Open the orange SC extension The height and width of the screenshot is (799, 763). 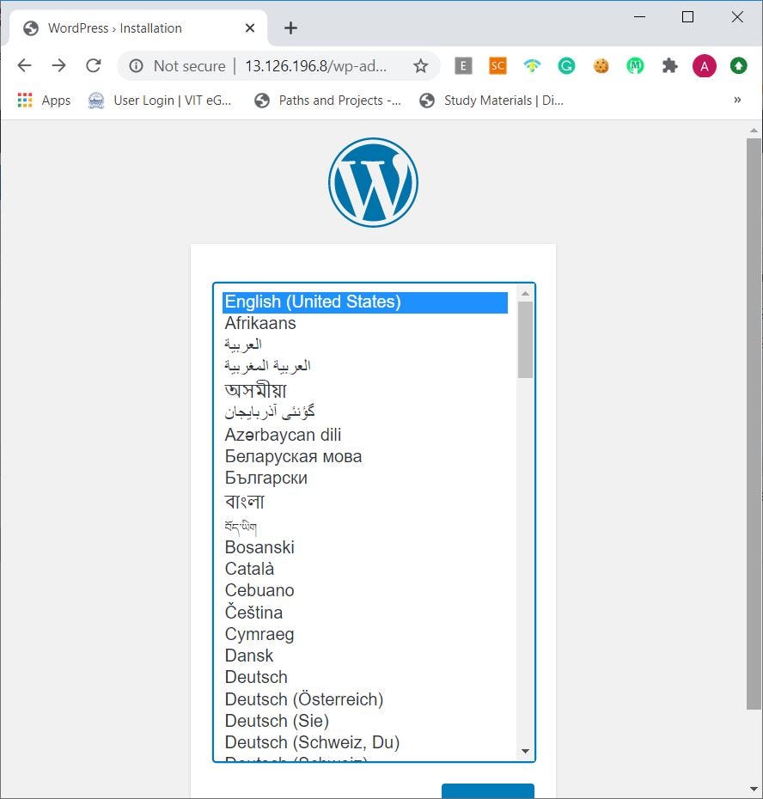coord(497,66)
